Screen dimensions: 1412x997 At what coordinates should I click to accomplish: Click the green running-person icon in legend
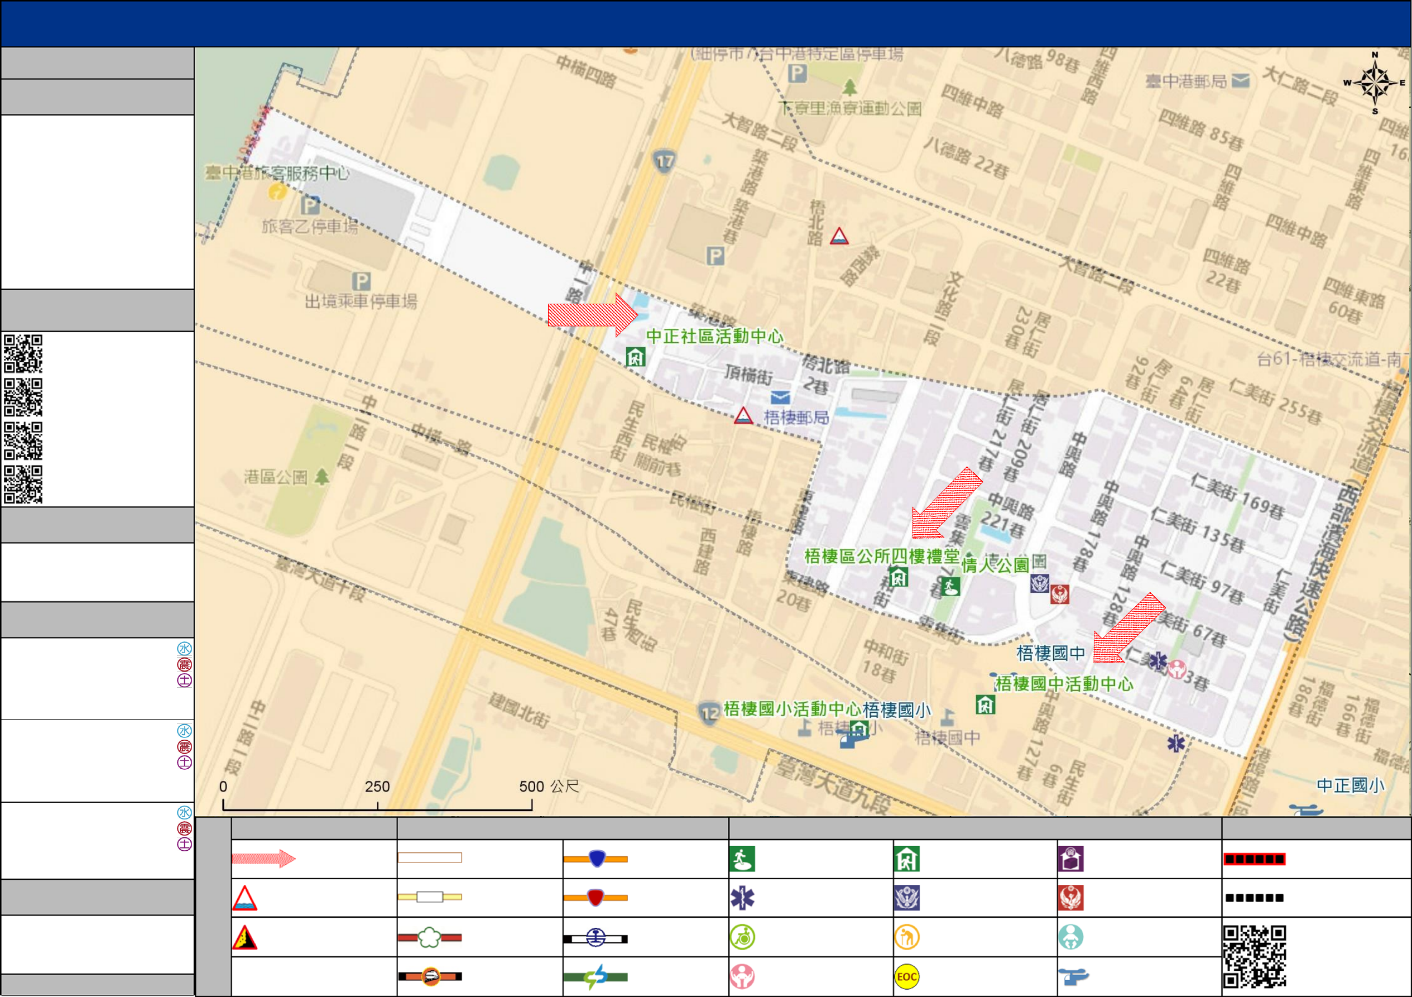742,859
